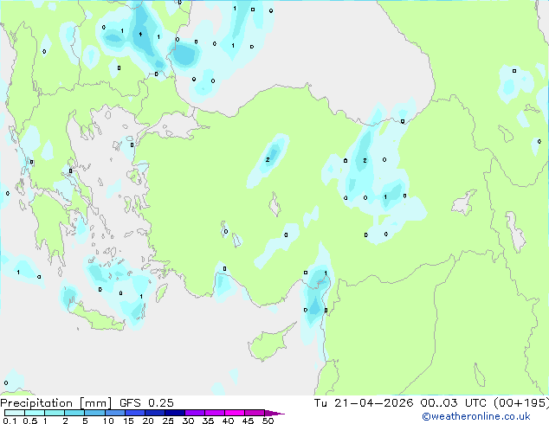Pick the 10–15 mm legend color box
Image resolution: width=549 pixels, height=424 pixels.
click(114, 413)
